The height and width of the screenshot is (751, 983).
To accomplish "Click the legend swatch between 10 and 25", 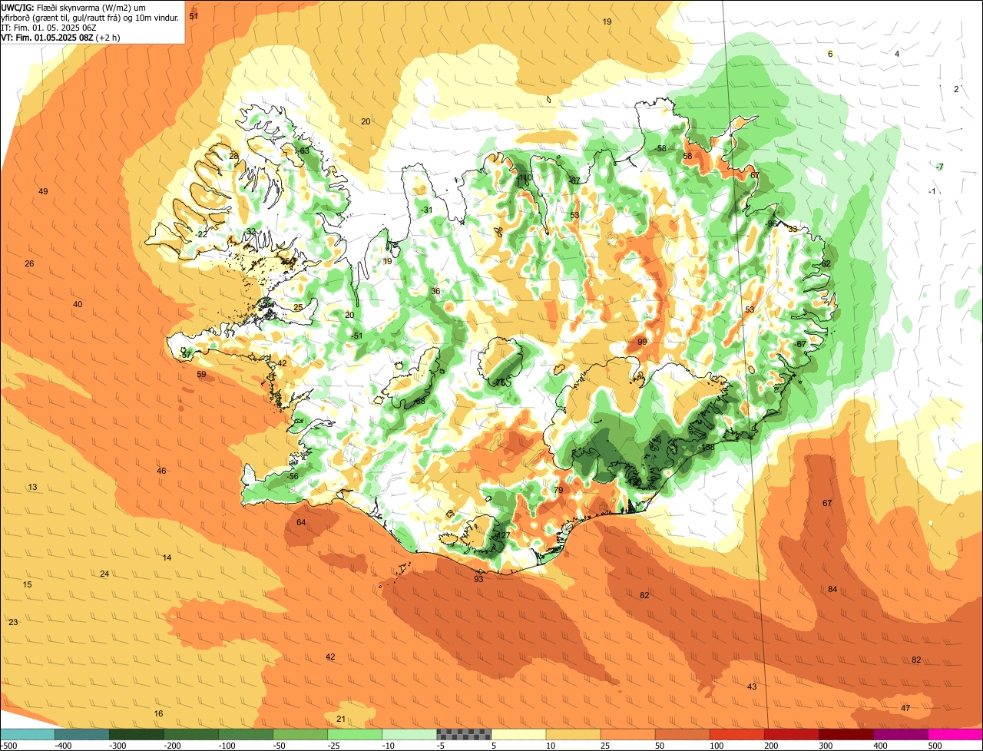I will [573, 734].
